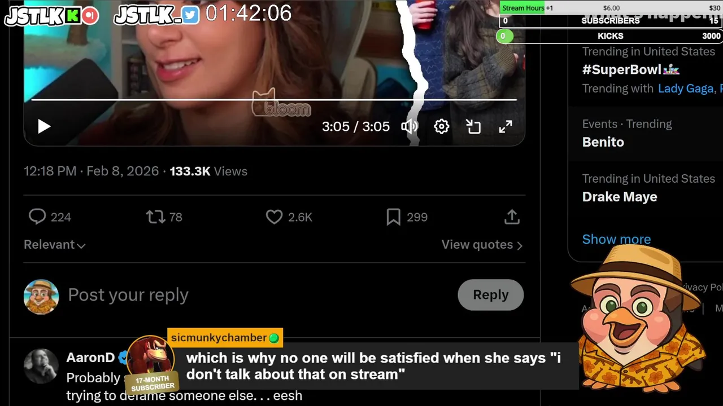
Task: Repost the tweet using retweet icon
Action: tap(155, 217)
